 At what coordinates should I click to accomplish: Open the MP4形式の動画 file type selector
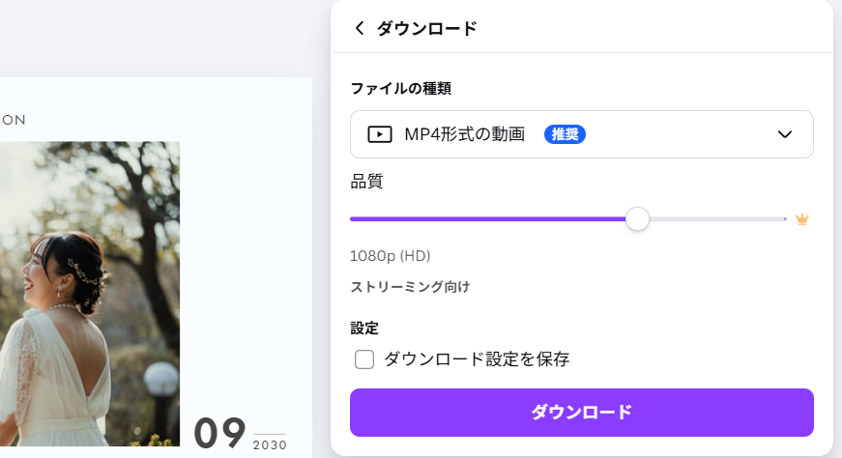click(464, 134)
